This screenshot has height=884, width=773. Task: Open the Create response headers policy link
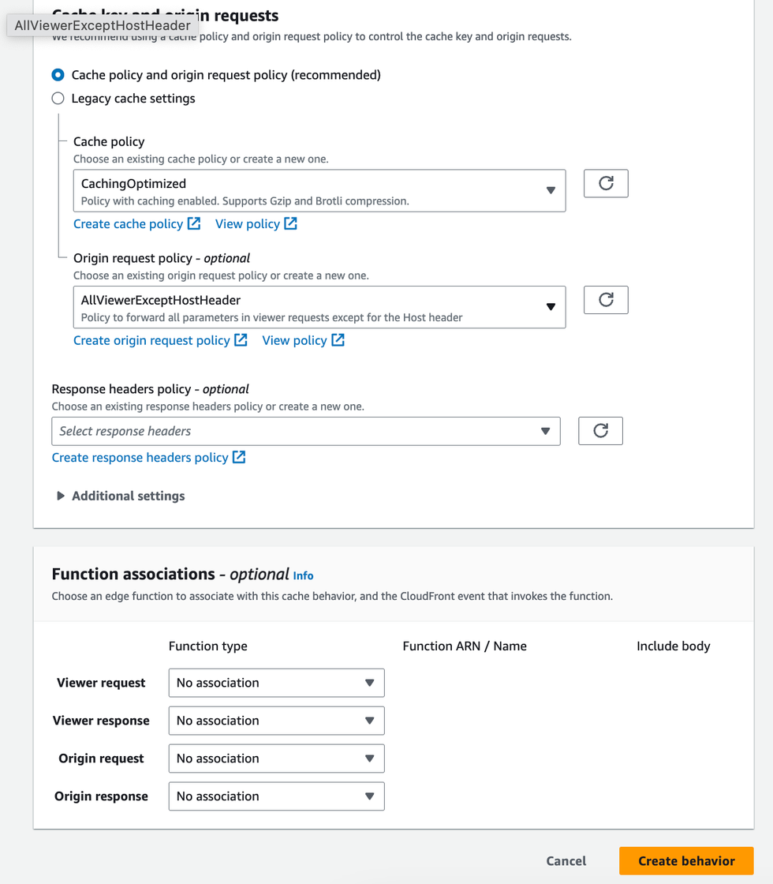tap(140, 458)
